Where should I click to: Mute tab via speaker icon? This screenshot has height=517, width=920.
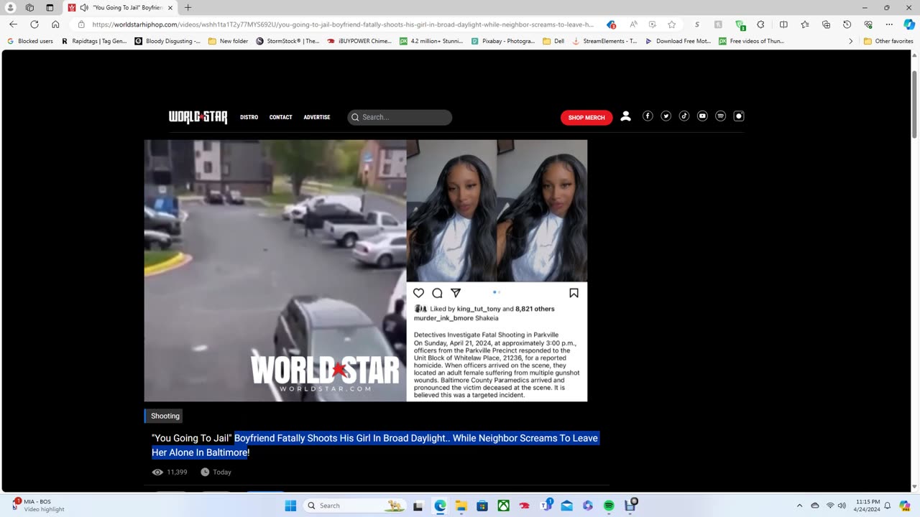click(x=84, y=7)
